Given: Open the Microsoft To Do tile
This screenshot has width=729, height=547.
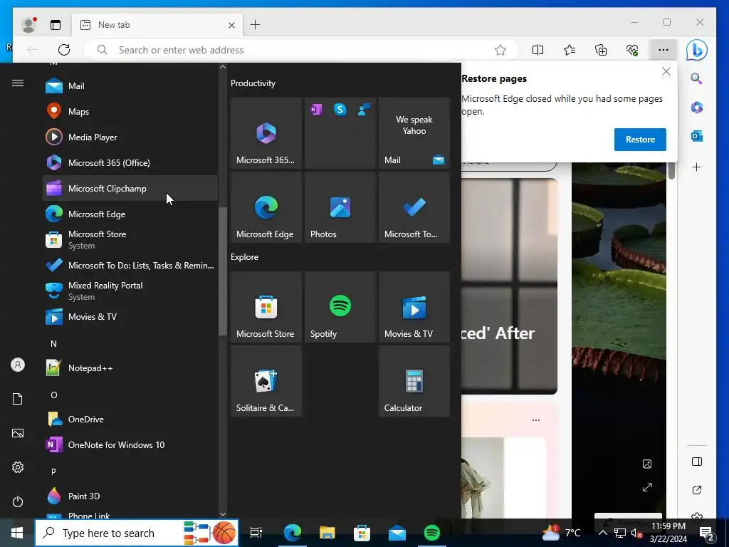Looking at the screenshot, I should coord(414,207).
